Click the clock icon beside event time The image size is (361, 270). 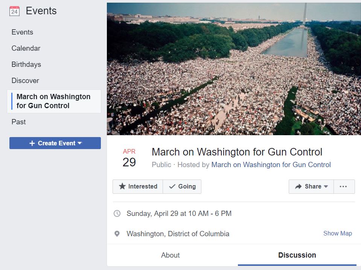[x=117, y=214]
